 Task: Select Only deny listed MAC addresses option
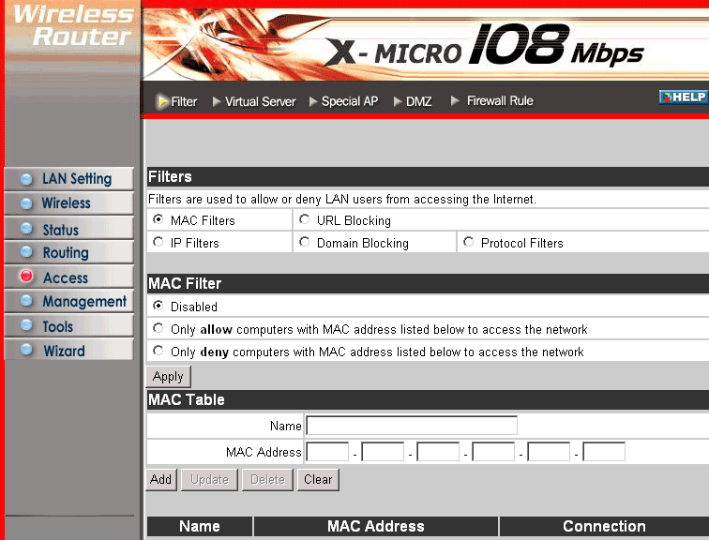click(x=158, y=351)
